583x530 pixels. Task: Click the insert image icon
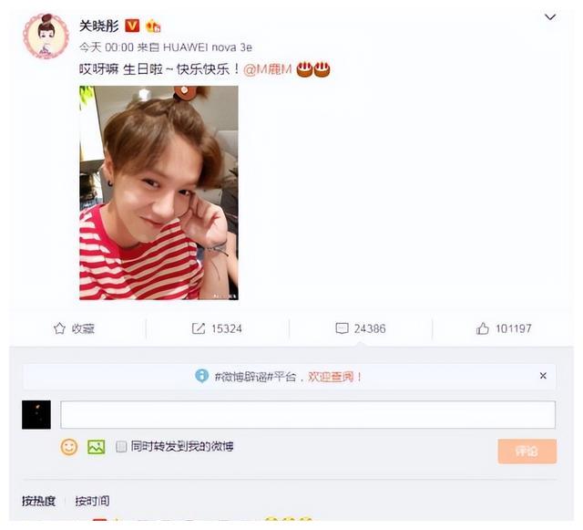point(96,447)
